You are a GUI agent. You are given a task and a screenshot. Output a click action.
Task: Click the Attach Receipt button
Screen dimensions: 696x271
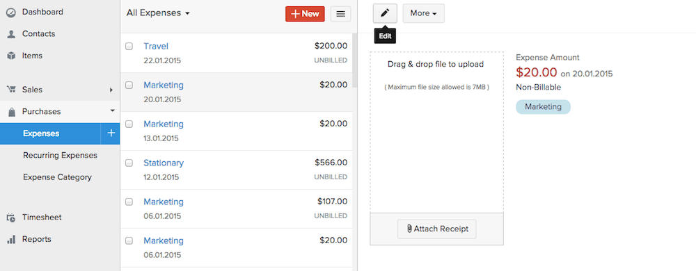tap(437, 229)
